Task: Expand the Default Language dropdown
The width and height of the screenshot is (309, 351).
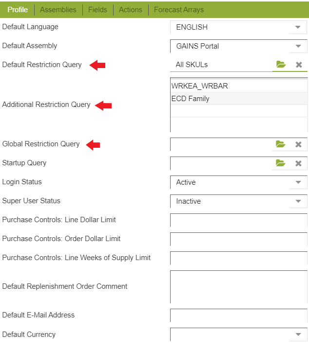Action: click(298, 27)
